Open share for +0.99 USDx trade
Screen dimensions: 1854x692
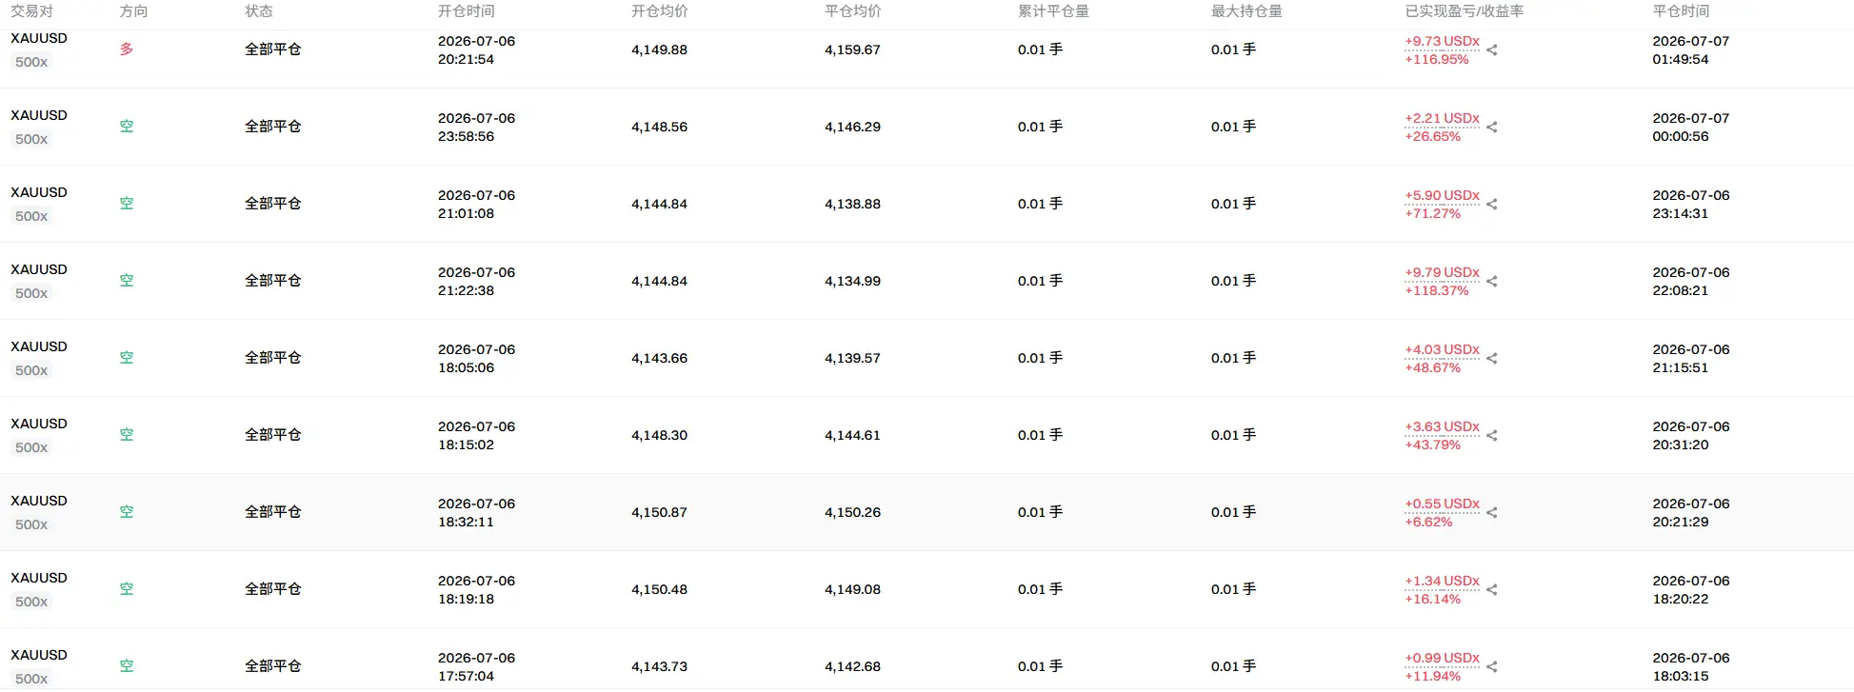click(x=1492, y=667)
